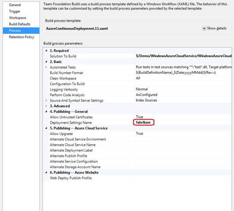Edit the Deployment Settings Name fabrikam value
This screenshot has width=234, height=211.
click(x=143, y=123)
